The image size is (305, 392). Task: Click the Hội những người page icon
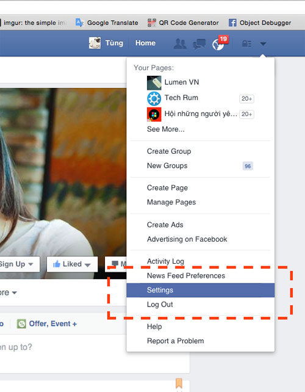tap(154, 114)
